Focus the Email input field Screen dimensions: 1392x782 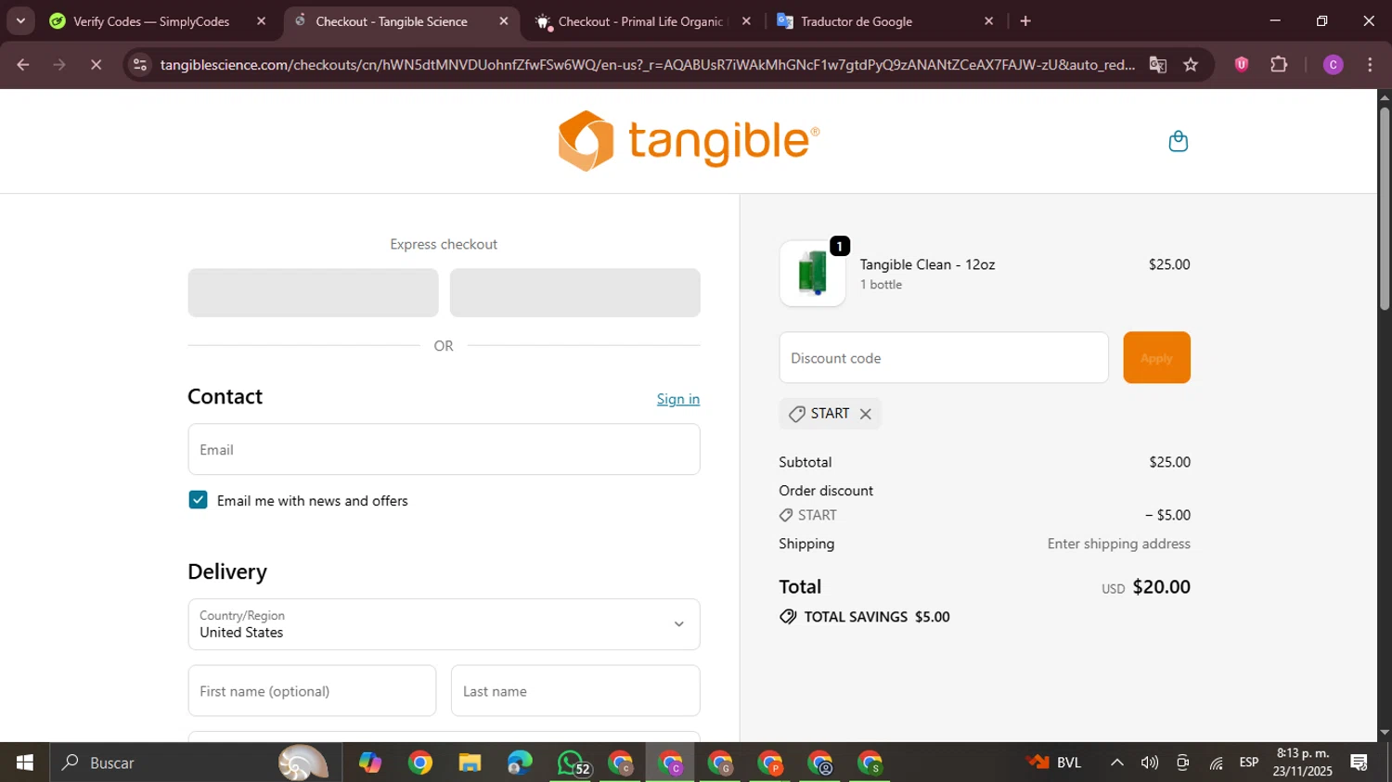click(x=444, y=449)
